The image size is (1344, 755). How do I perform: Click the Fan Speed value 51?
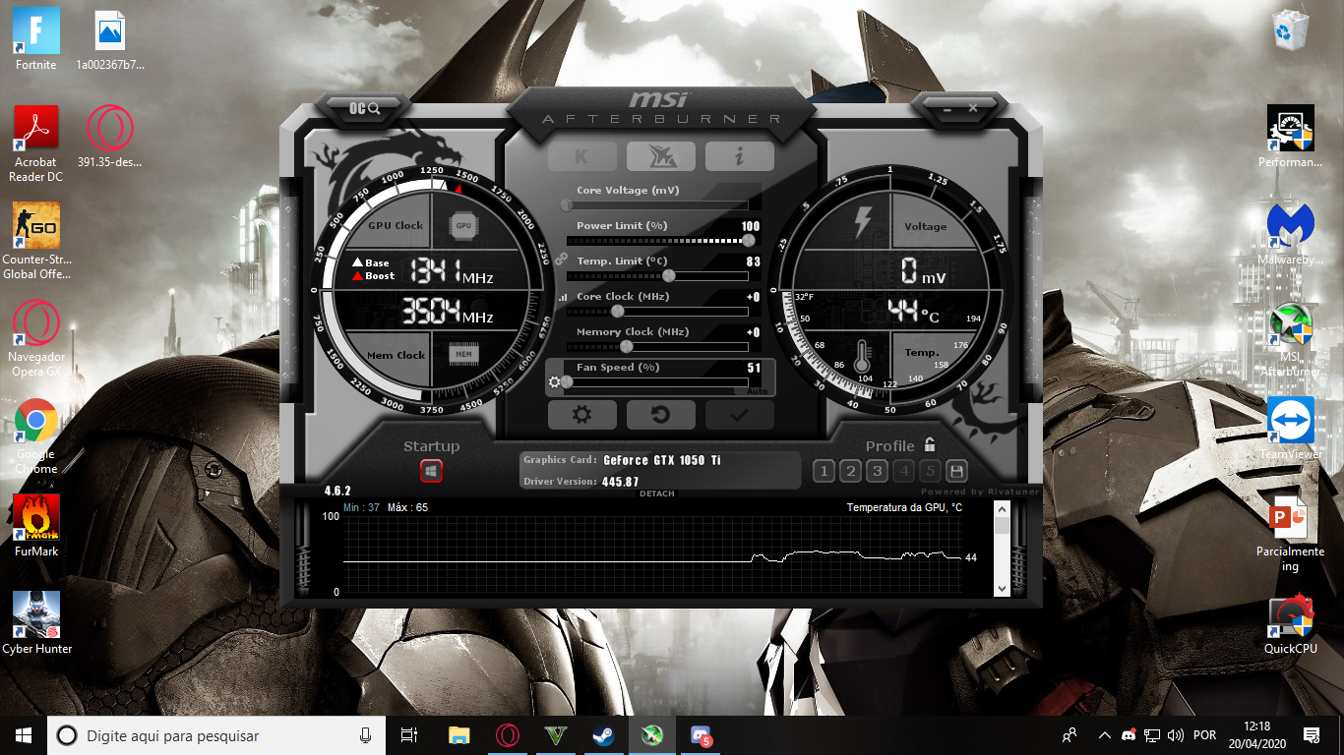coord(754,368)
